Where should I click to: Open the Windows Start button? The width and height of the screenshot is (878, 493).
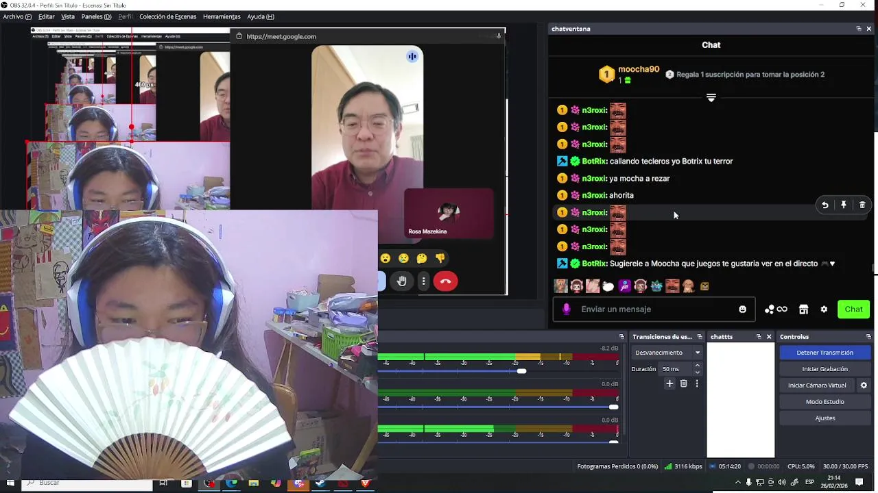pyautogui.click(x=10, y=483)
